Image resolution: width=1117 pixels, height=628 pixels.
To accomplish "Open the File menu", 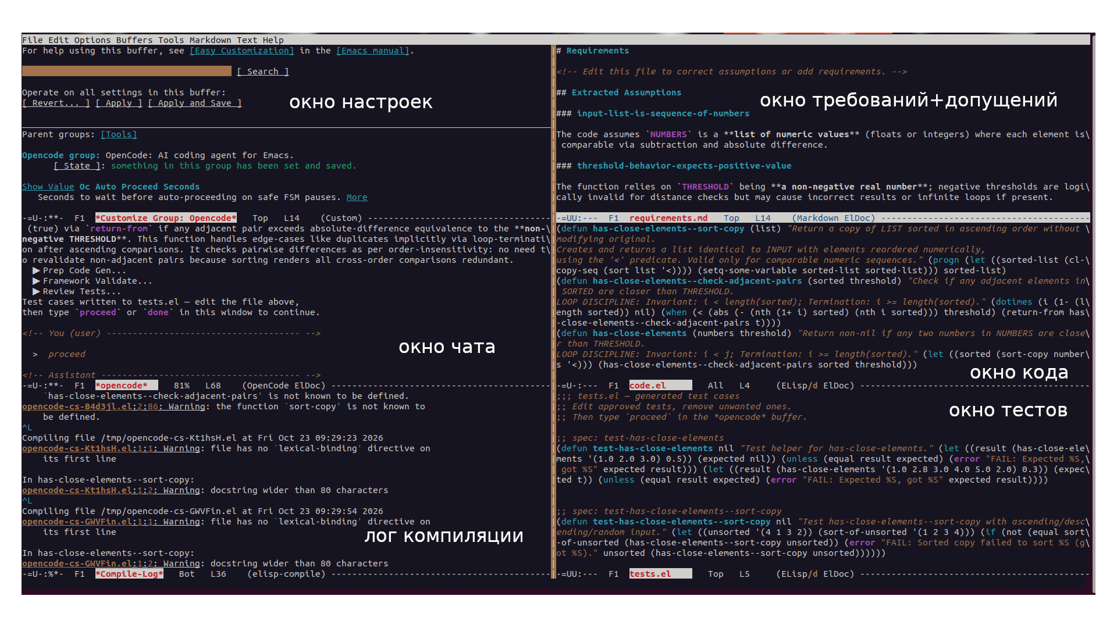I will pyautogui.click(x=33, y=40).
